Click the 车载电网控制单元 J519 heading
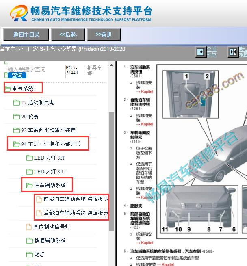 pos(140,137)
